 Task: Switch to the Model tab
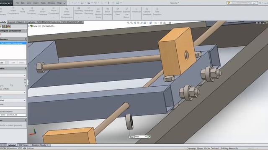pos(12,145)
